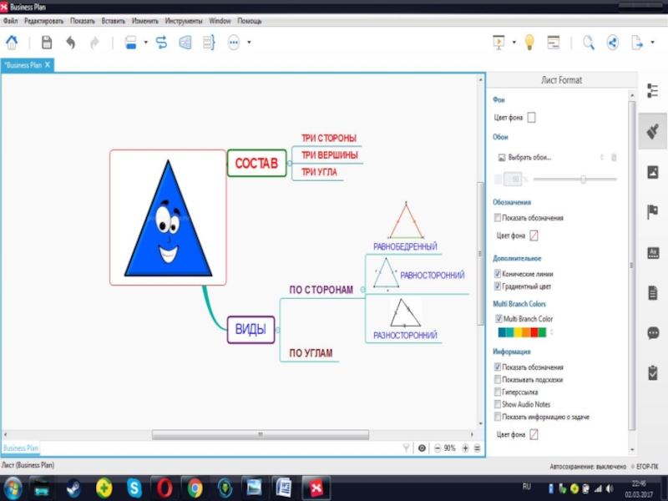Save the map with the floppy disk icon
Screen dimensions: 668x501
[x=47, y=43]
